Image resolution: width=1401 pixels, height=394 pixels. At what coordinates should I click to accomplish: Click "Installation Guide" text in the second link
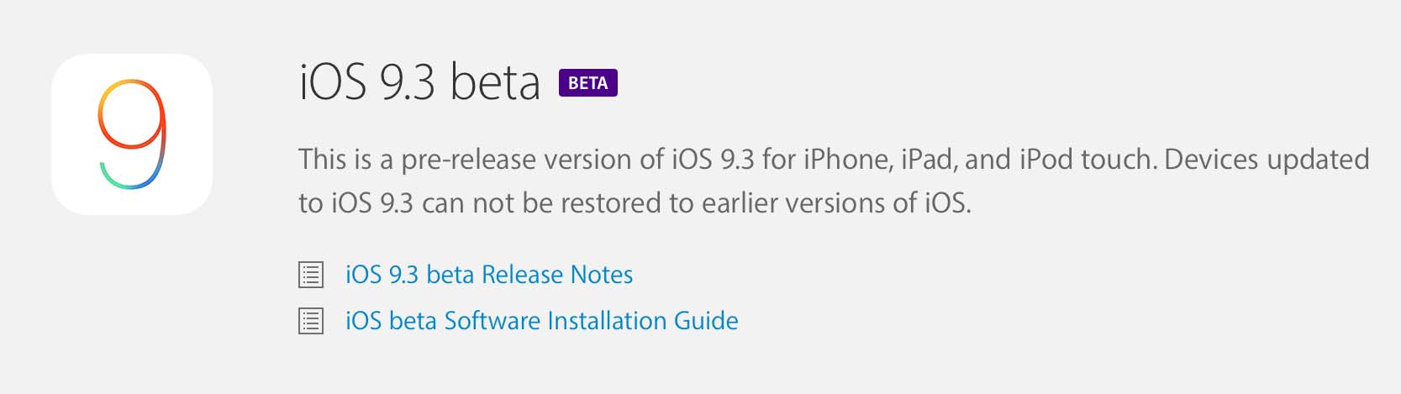643,321
